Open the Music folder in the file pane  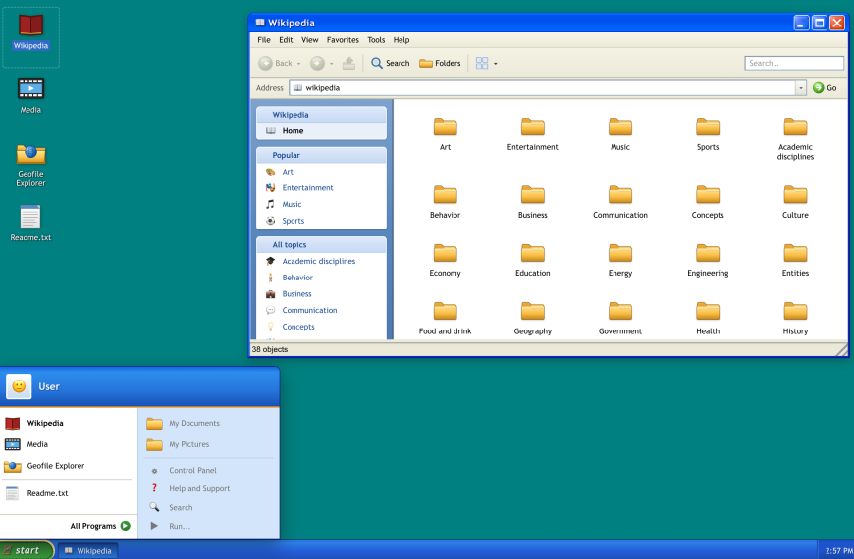620,134
